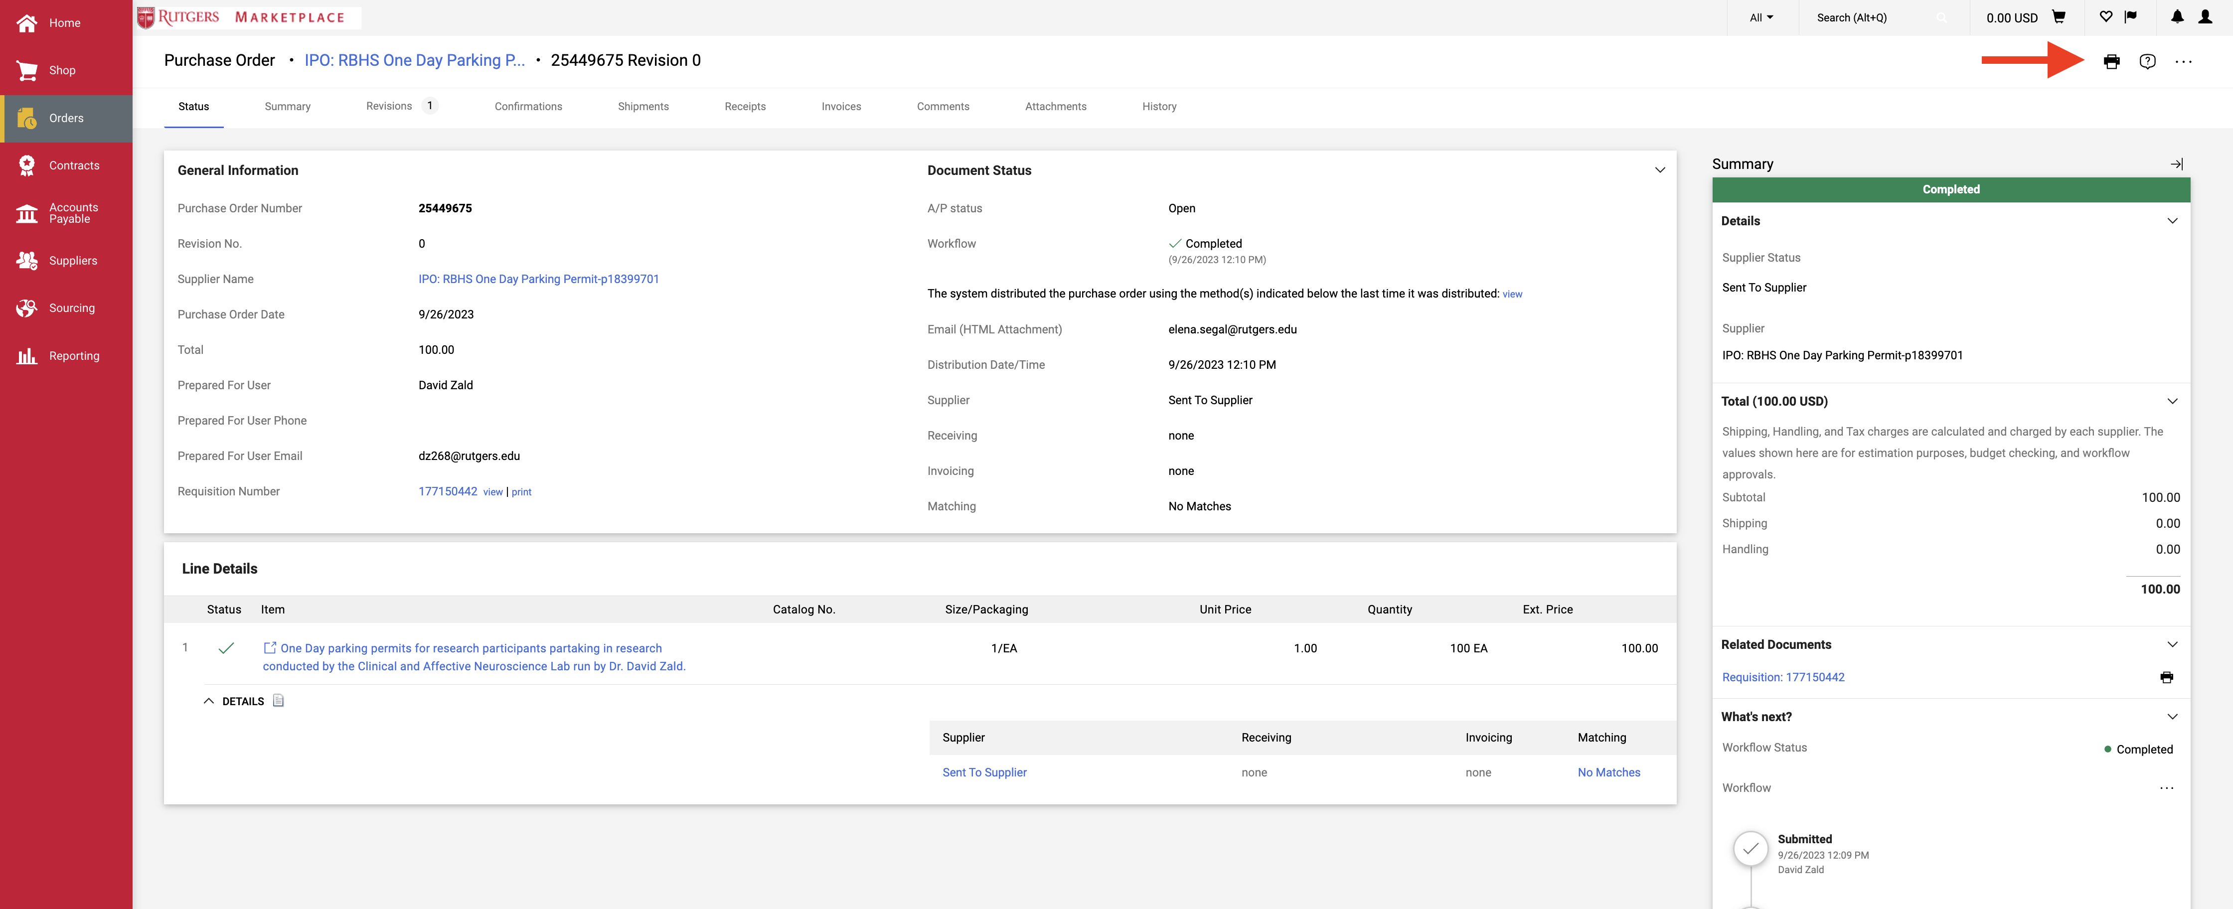The image size is (2233, 909).
Task: Click the distribution method view link
Action: [x=1512, y=295]
